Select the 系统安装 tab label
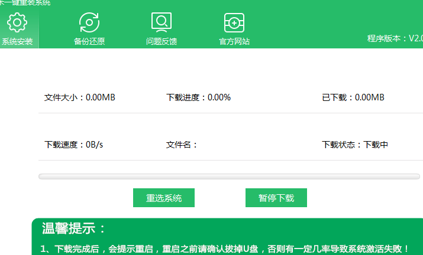Viewport: 423px width, 255px height. pos(17,41)
